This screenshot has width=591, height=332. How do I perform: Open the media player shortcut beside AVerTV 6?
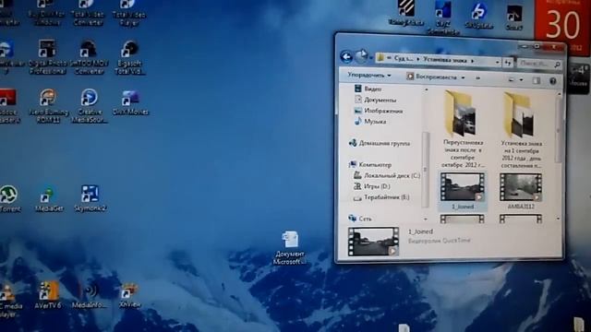9,300
